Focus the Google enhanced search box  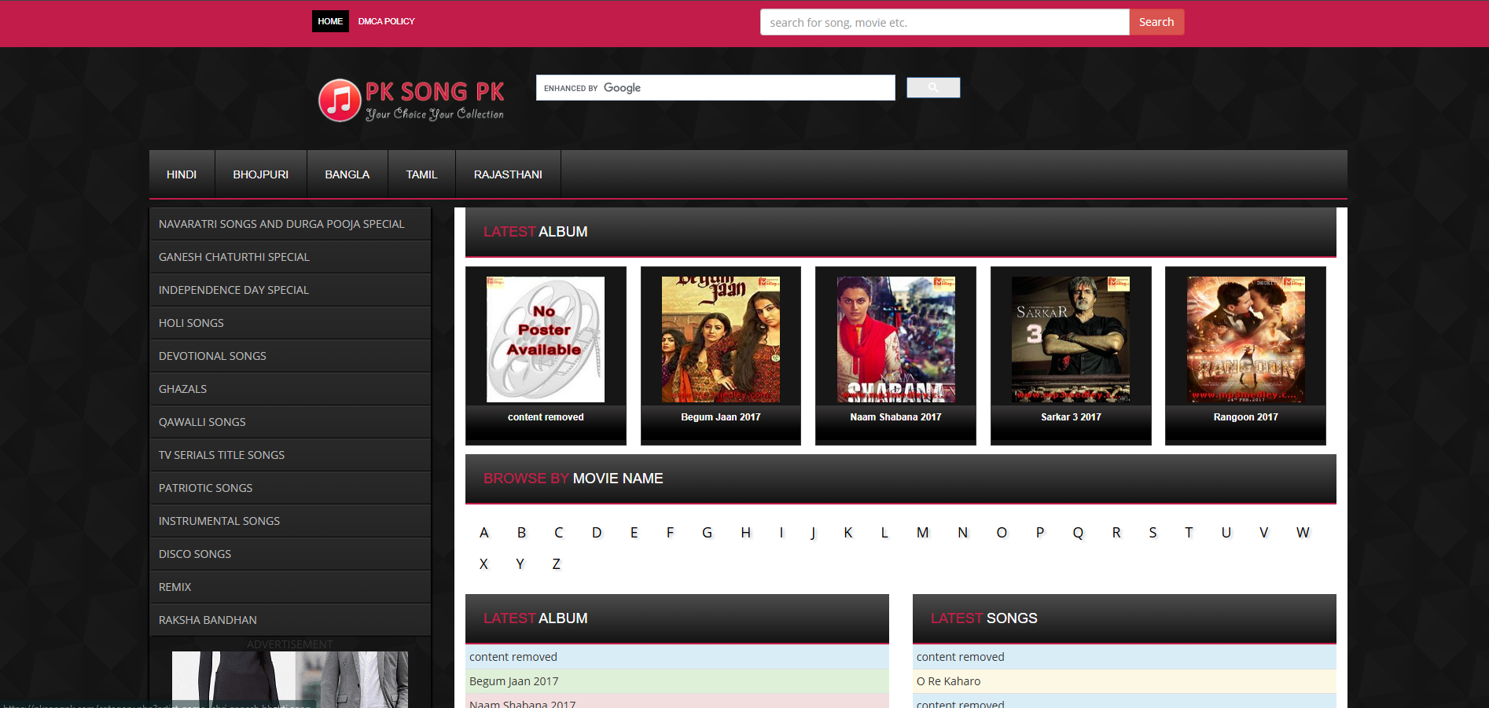715,88
